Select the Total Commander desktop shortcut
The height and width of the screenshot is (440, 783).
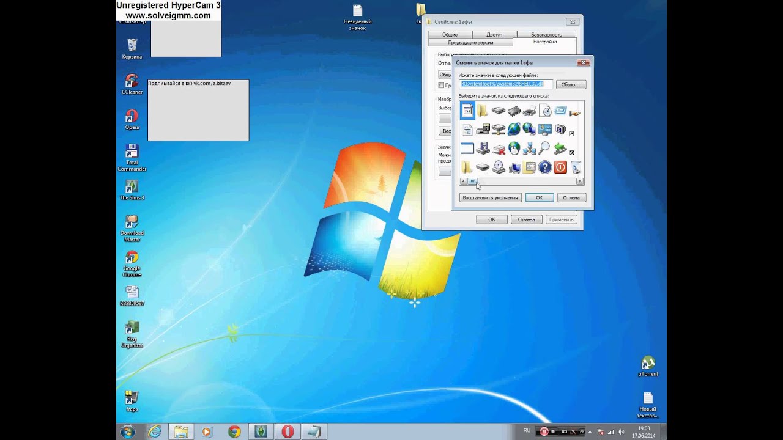[132, 158]
